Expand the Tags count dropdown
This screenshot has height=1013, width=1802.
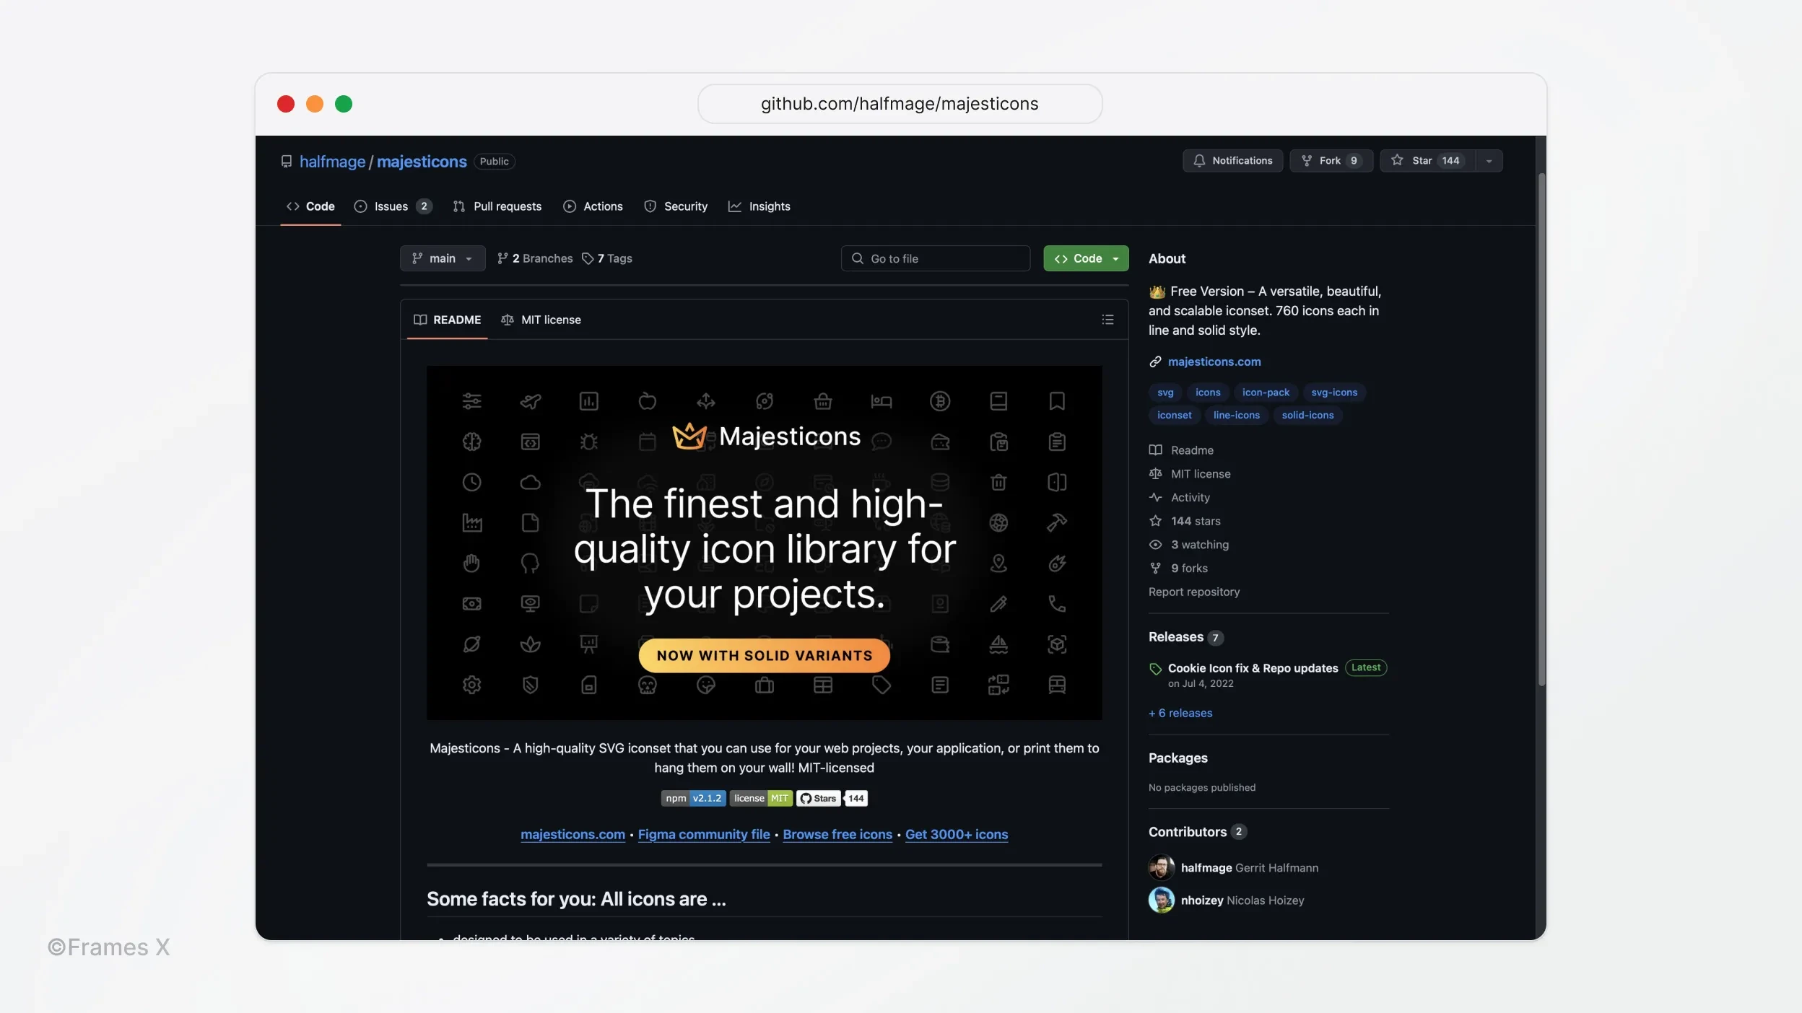606,258
